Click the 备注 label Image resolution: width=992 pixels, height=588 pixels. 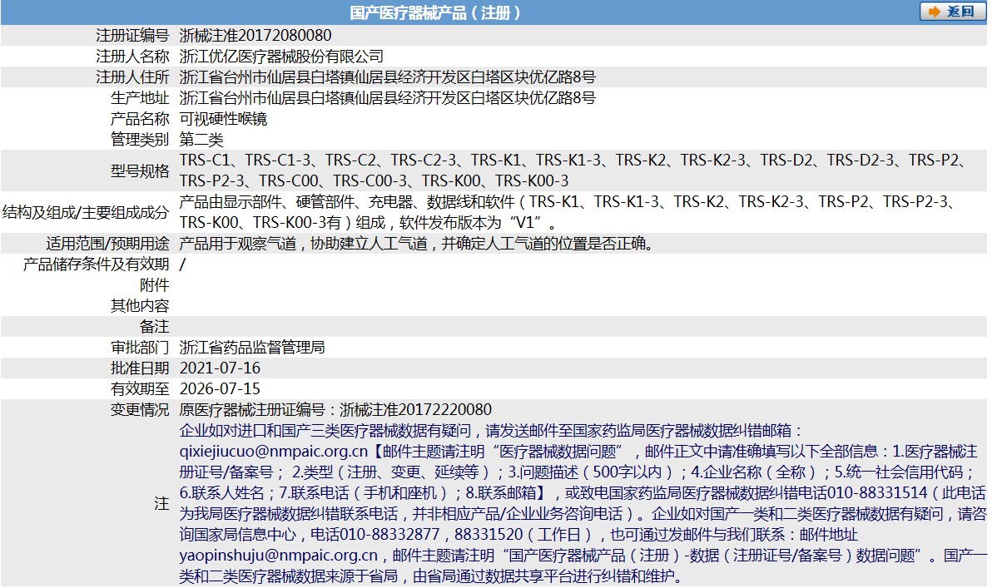[154, 327]
